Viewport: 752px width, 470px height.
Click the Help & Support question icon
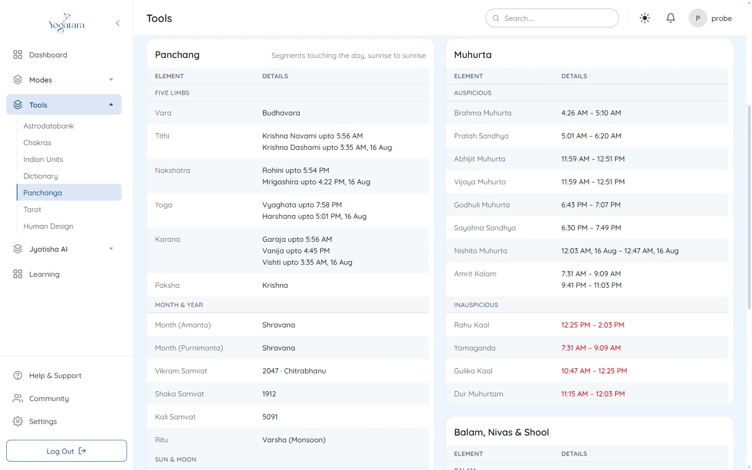pyautogui.click(x=18, y=375)
